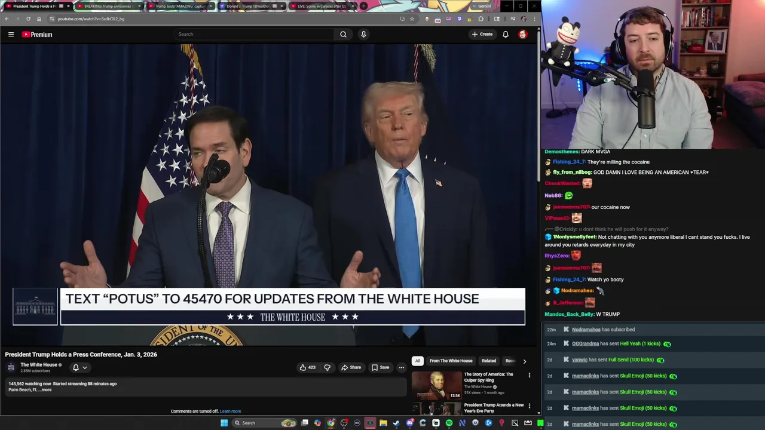Open options for New Year's Eve Party video
Viewport: 765px width, 430px height.
tap(529, 406)
